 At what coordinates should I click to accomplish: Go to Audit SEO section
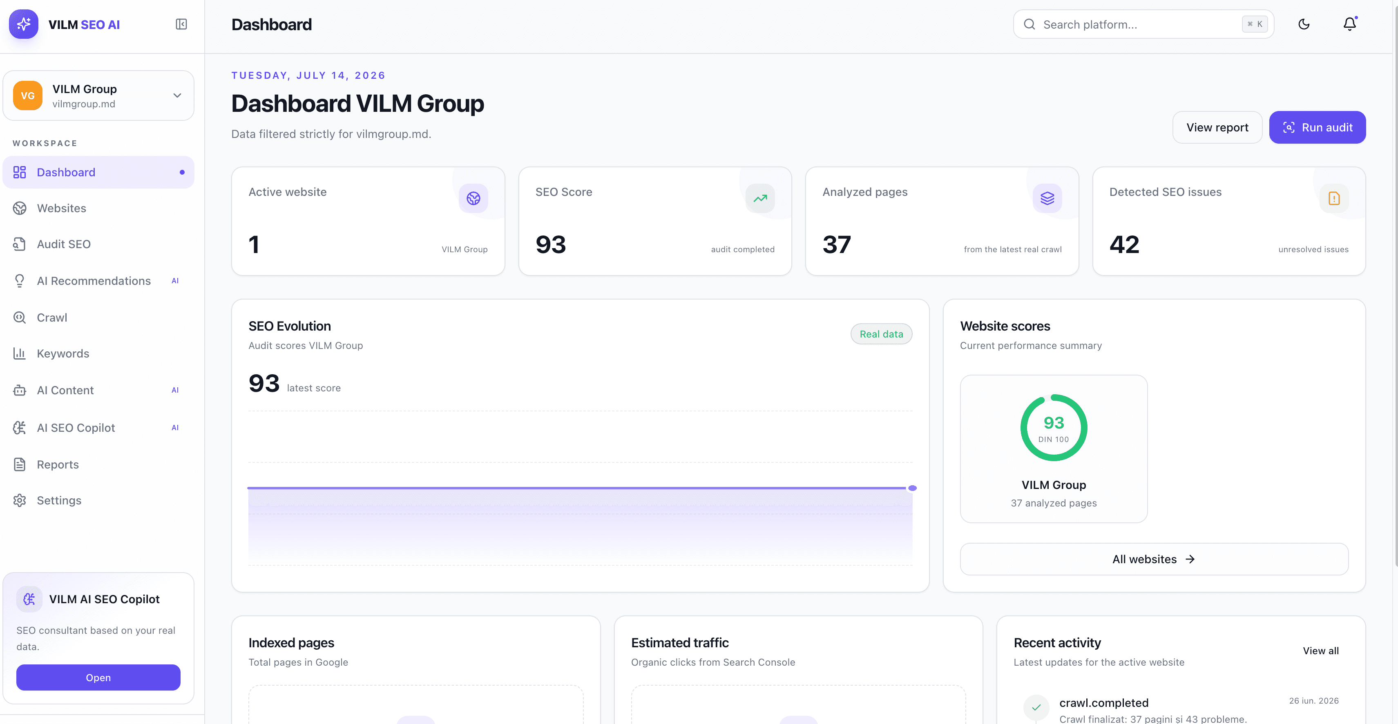tap(98, 244)
